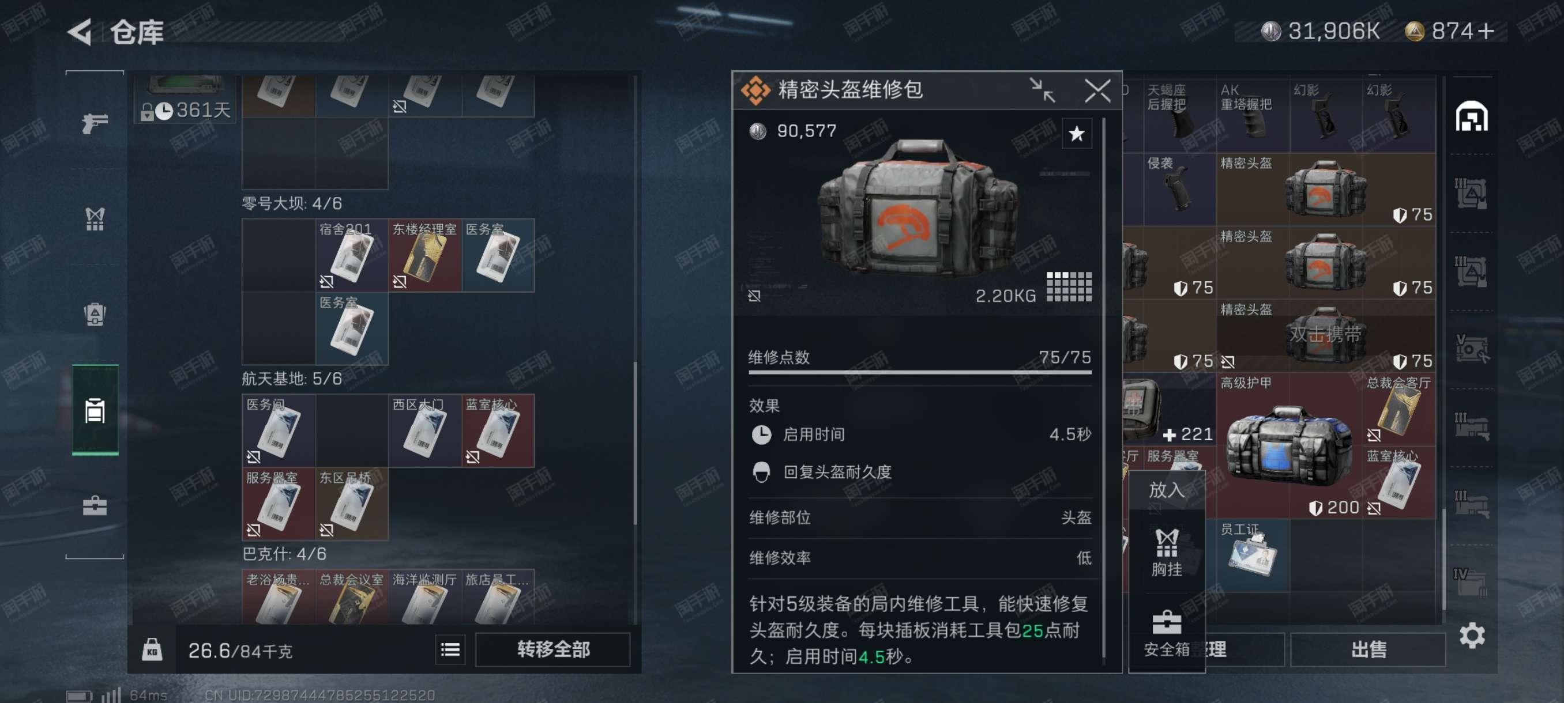The width and height of the screenshot is (1564, 703).
Task: Click the 维修点数 75/75 progress bar
Action: tap(919, 372)
